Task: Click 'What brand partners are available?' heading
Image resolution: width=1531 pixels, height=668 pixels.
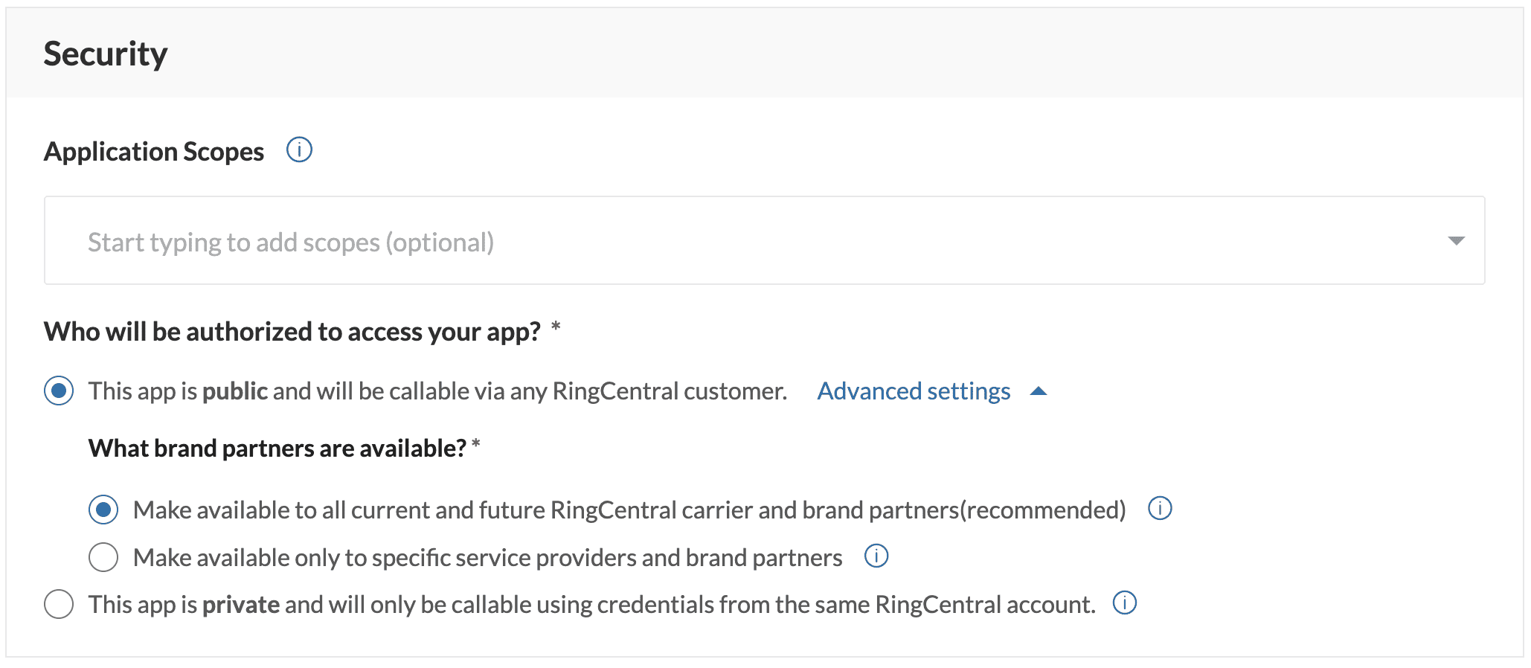Action: point(277,449)
